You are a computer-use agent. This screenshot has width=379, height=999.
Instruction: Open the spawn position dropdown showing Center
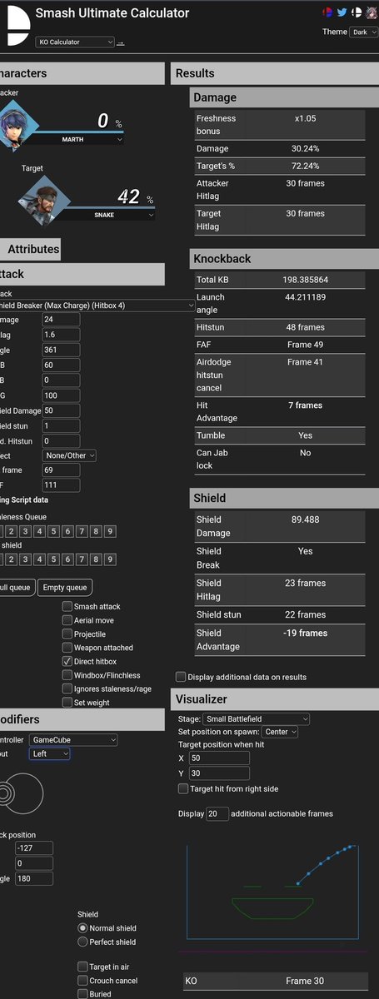point(281,732)
